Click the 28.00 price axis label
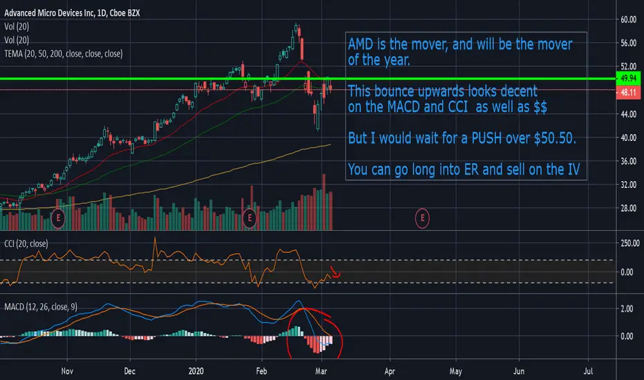Image resolution: width=644 pixels, height=380 pixels. tap(628, 208)
